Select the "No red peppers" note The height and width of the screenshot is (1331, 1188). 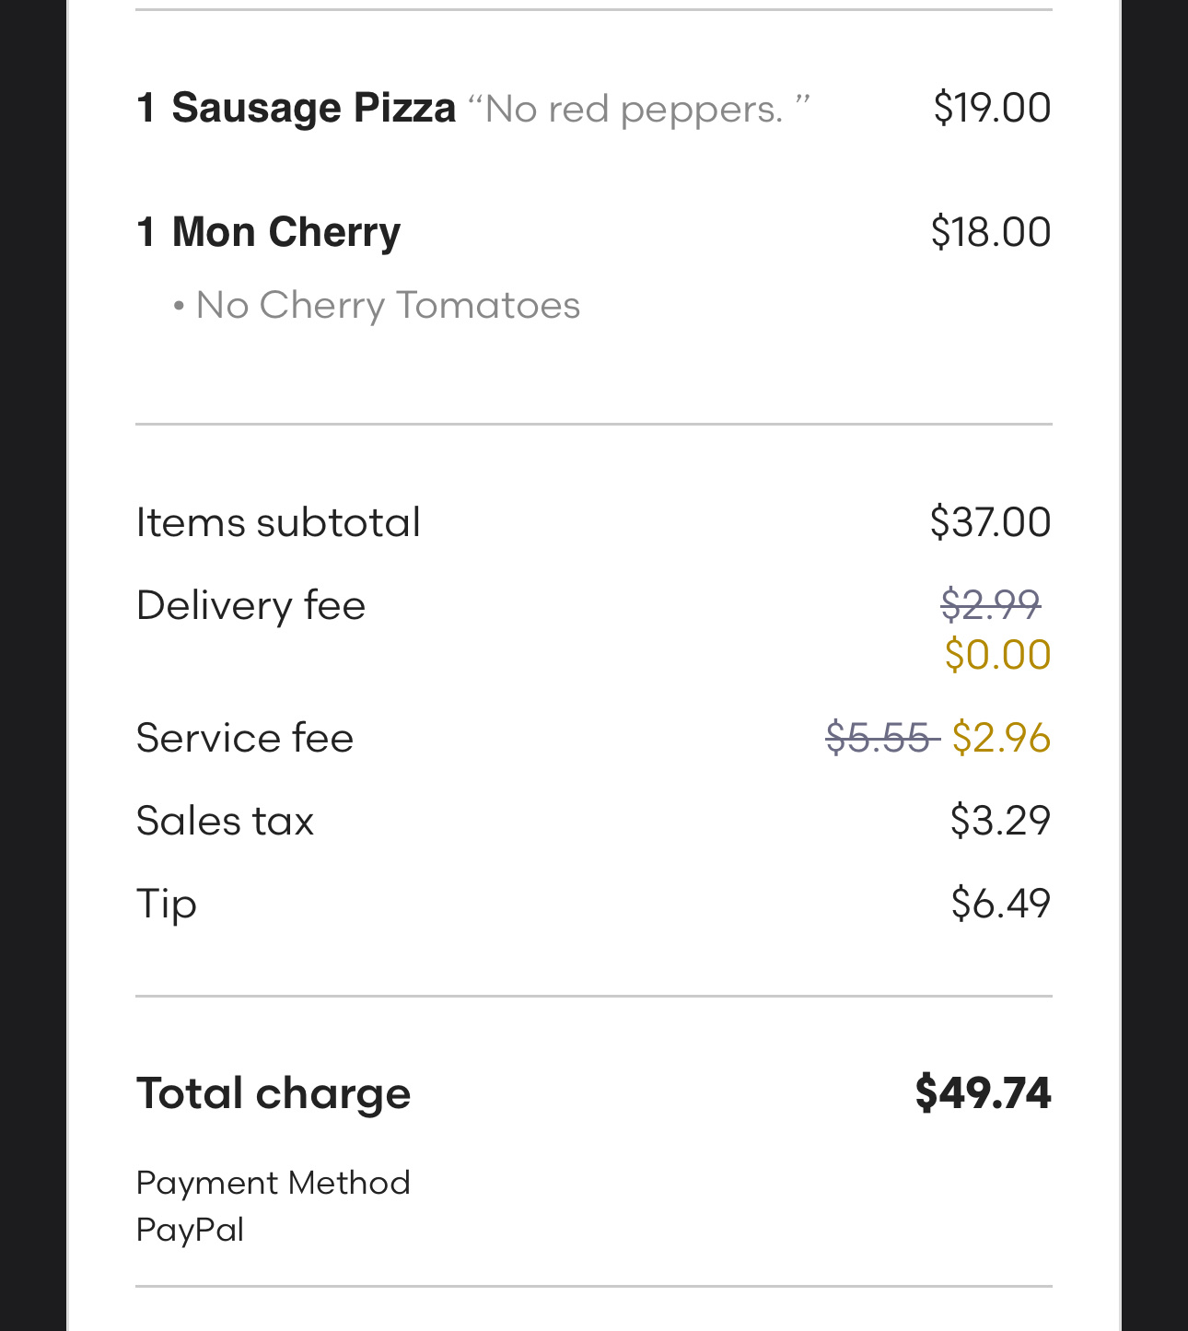click(x=638, y=110)
